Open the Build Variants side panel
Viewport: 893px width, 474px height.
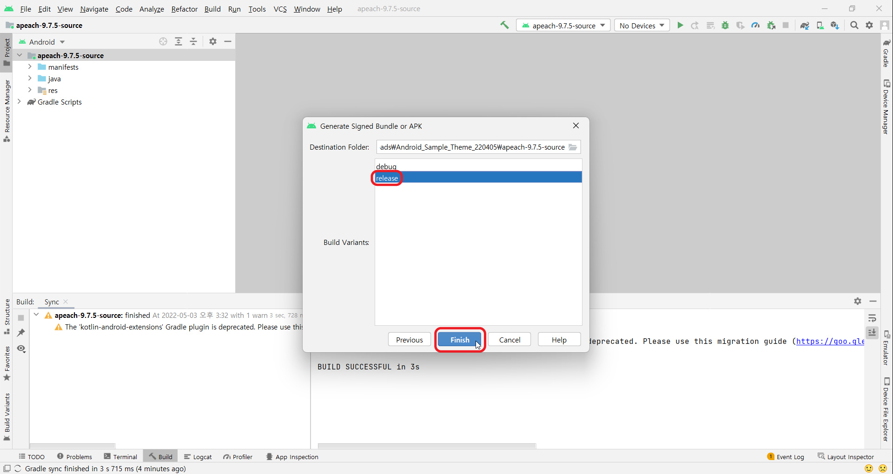[7, 417]
